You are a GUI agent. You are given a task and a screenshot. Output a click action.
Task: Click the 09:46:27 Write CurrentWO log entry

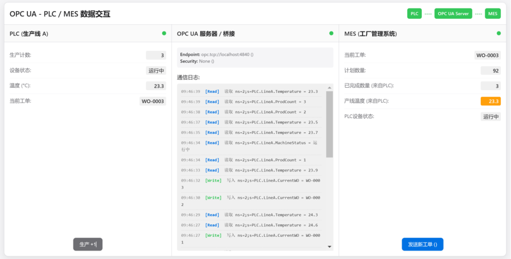click(x=251, y=239)
